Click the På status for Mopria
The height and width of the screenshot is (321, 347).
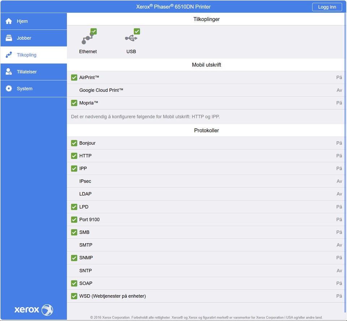click(339, 103)
